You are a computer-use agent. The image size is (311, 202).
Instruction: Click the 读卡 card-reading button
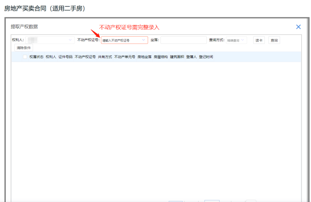[258, 40]
